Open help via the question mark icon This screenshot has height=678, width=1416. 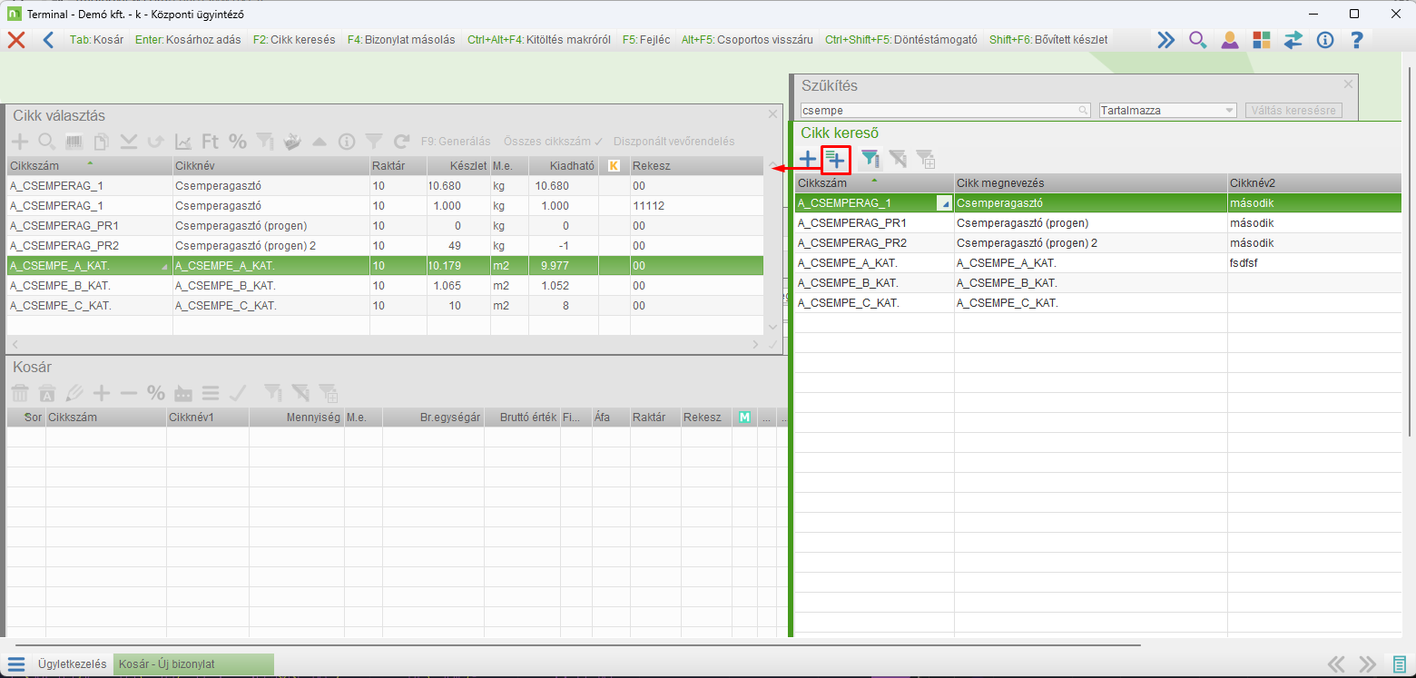(1356, 40)
